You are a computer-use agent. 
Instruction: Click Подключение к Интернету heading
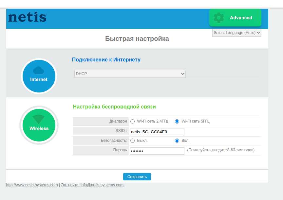pos(106,59)
